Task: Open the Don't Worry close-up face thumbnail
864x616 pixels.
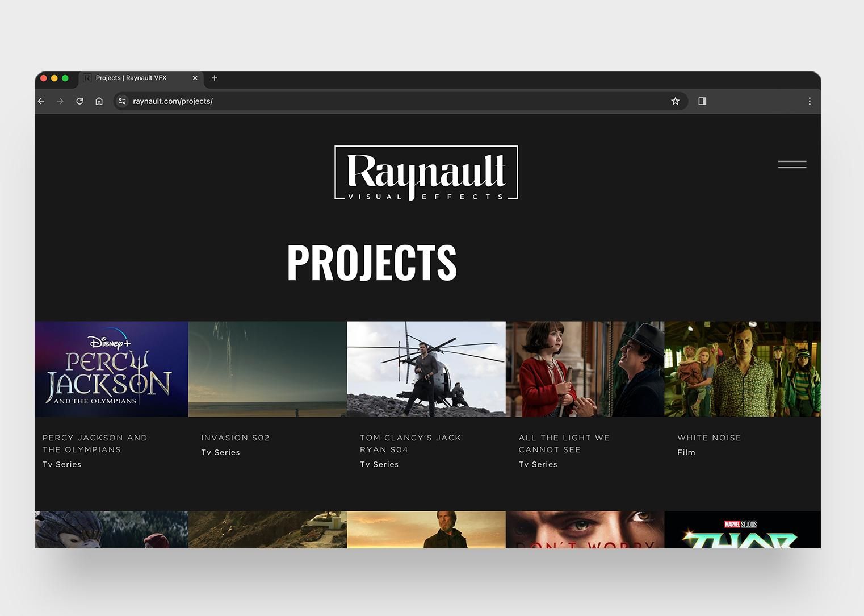Action: pos(585,530)
